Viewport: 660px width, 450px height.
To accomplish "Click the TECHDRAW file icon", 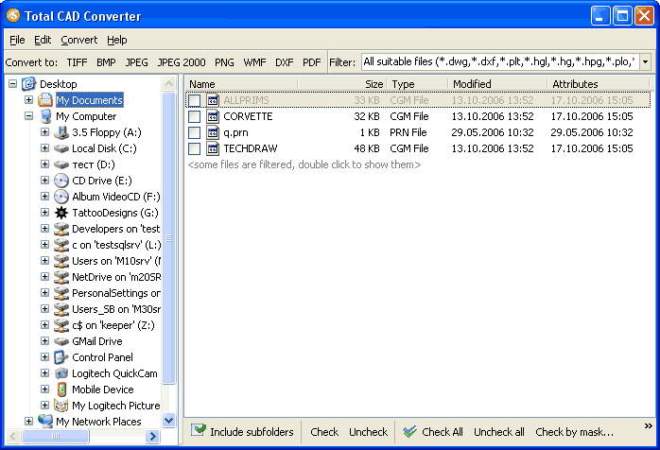I will (213, 148).
